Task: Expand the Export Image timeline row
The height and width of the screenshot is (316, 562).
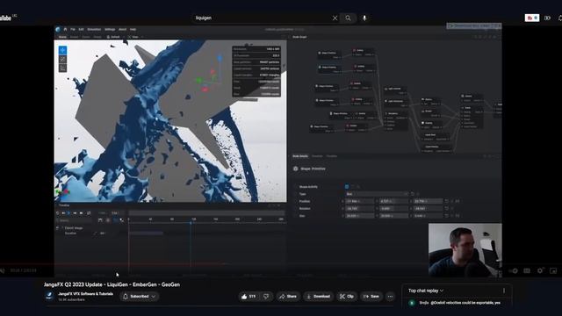Action: pyautogui.click(x=61, y=228)
